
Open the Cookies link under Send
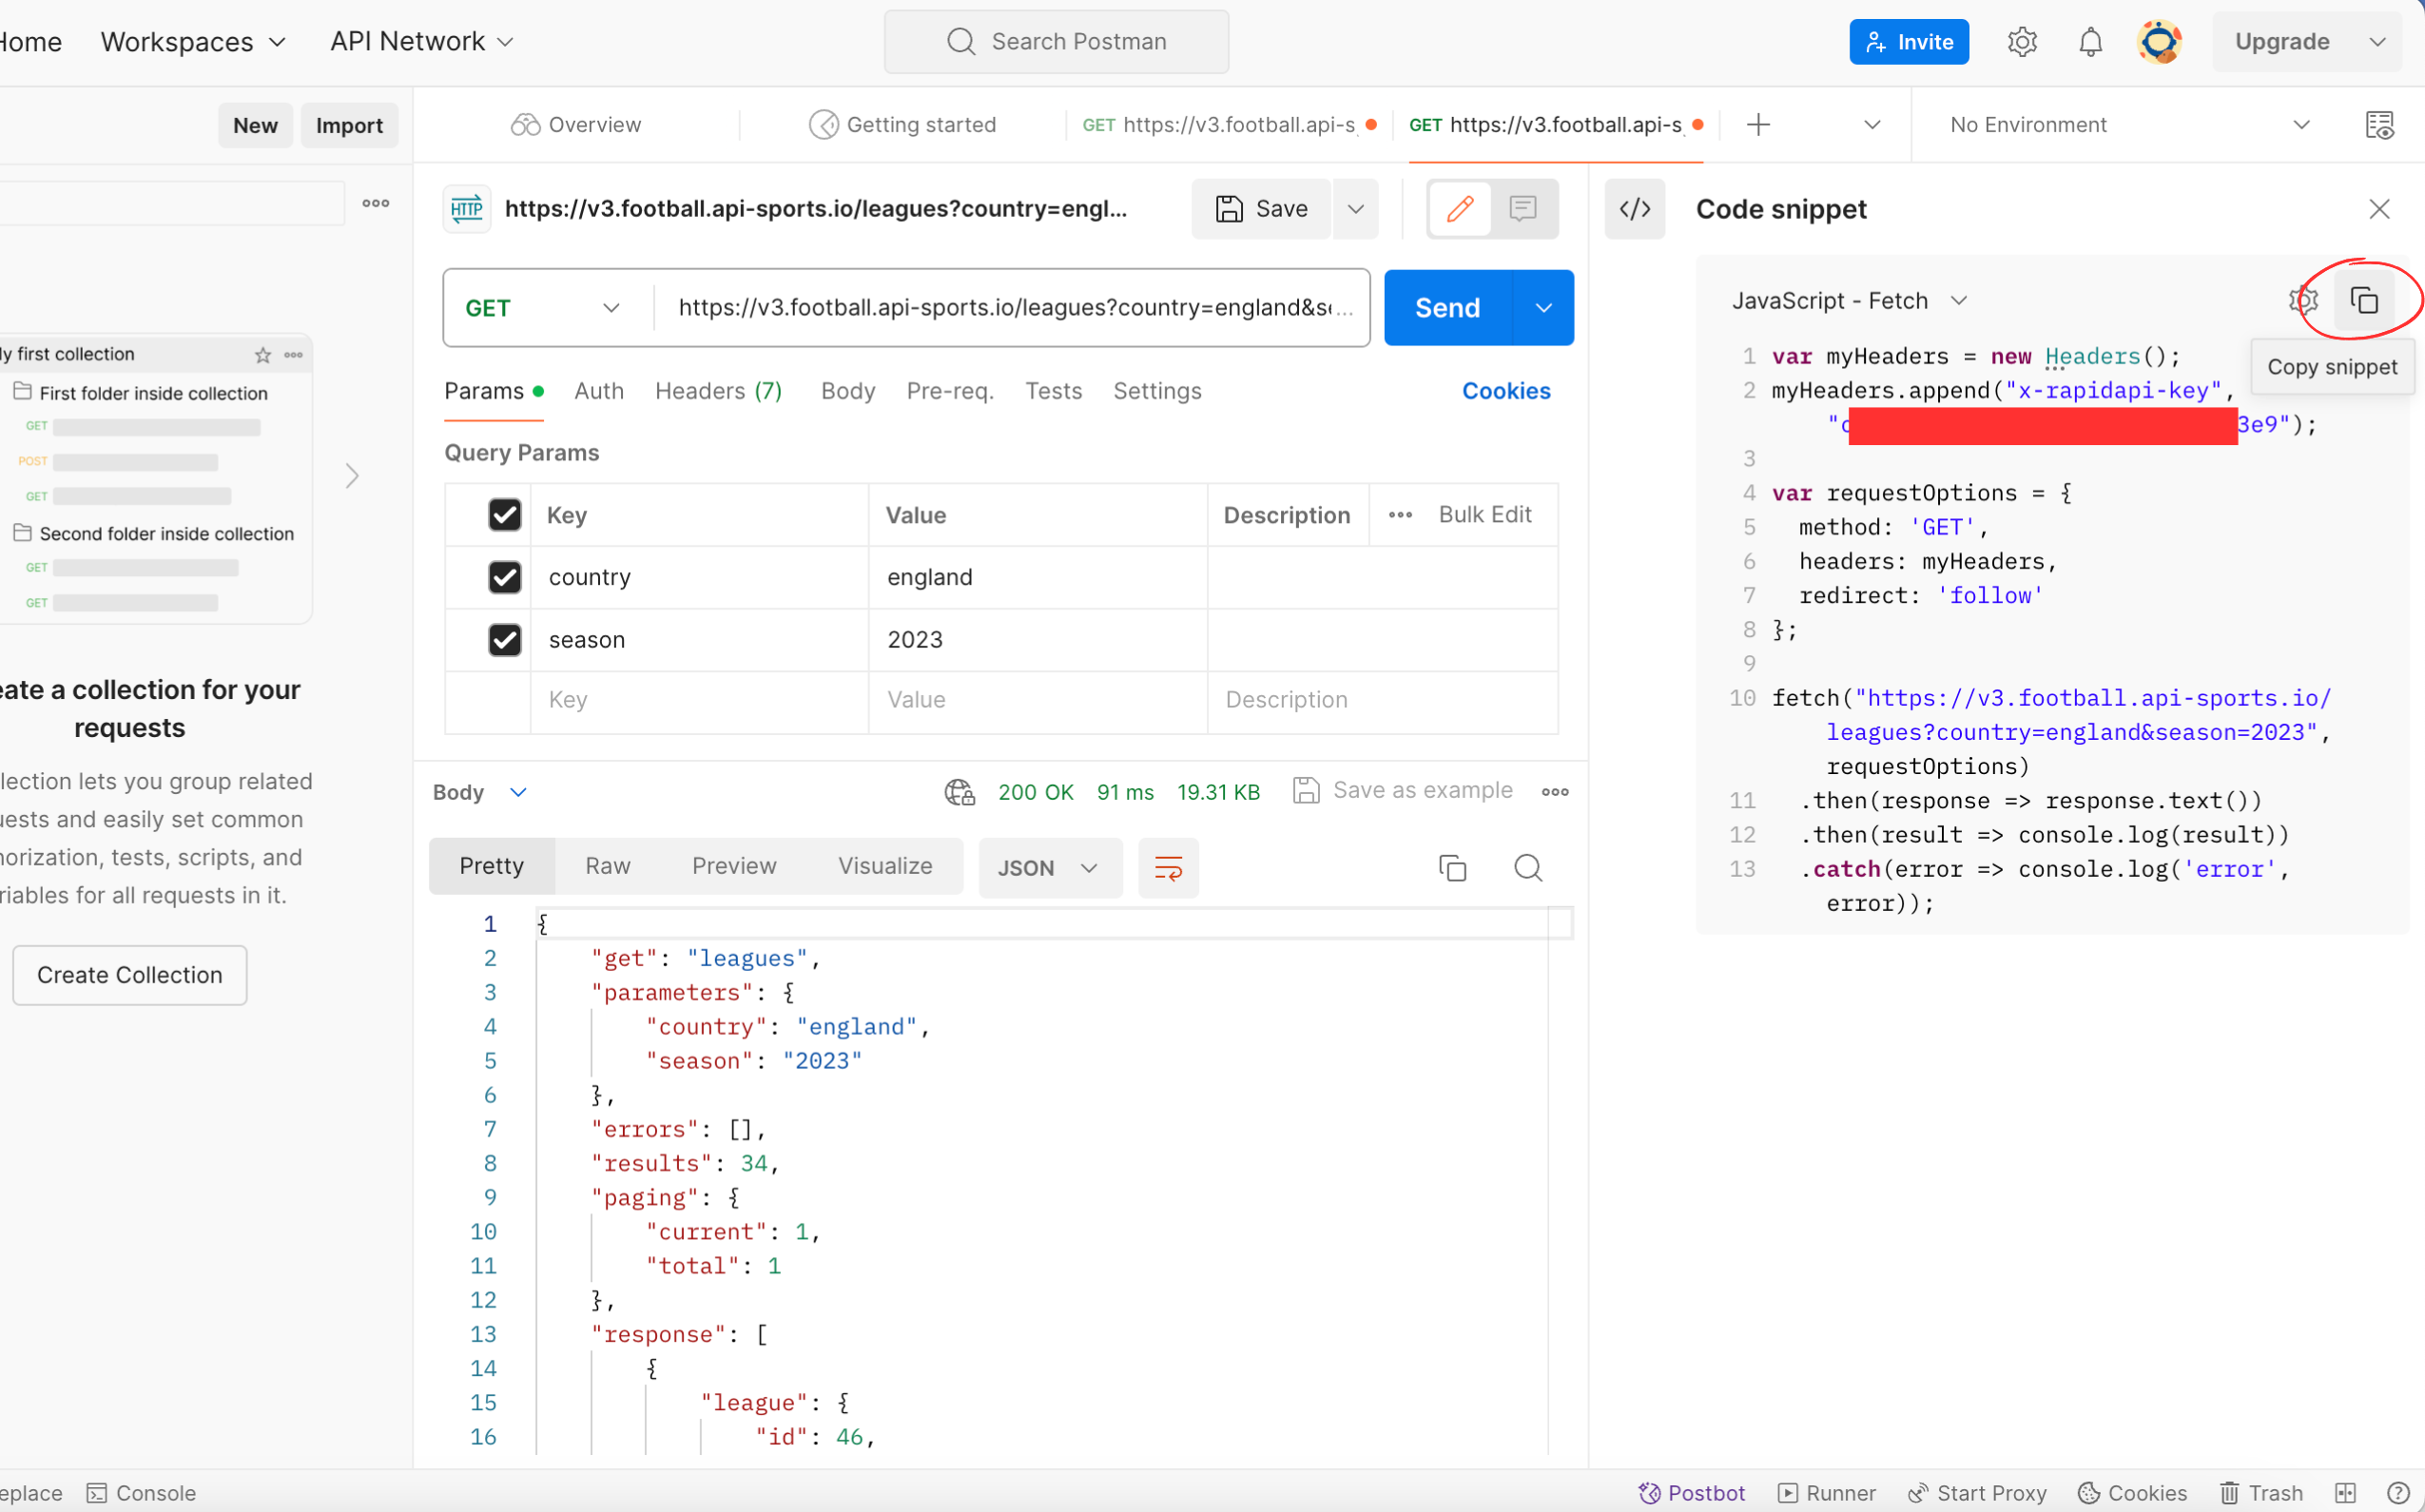tap(1506, 391)
